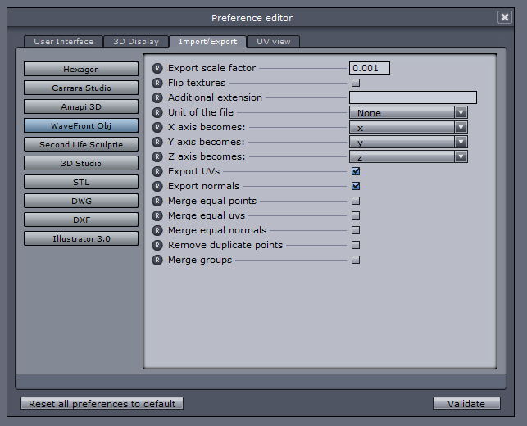
Task: Uncheck the Export normals checkbox
Action: (356, 186)
